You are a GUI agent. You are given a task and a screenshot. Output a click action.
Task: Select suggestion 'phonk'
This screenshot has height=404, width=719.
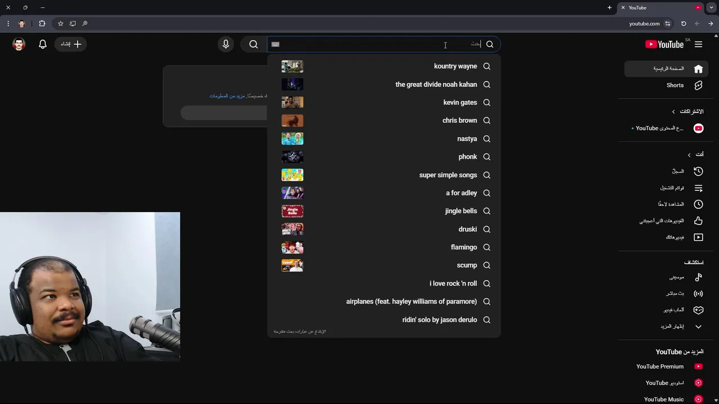pos(384,157)
